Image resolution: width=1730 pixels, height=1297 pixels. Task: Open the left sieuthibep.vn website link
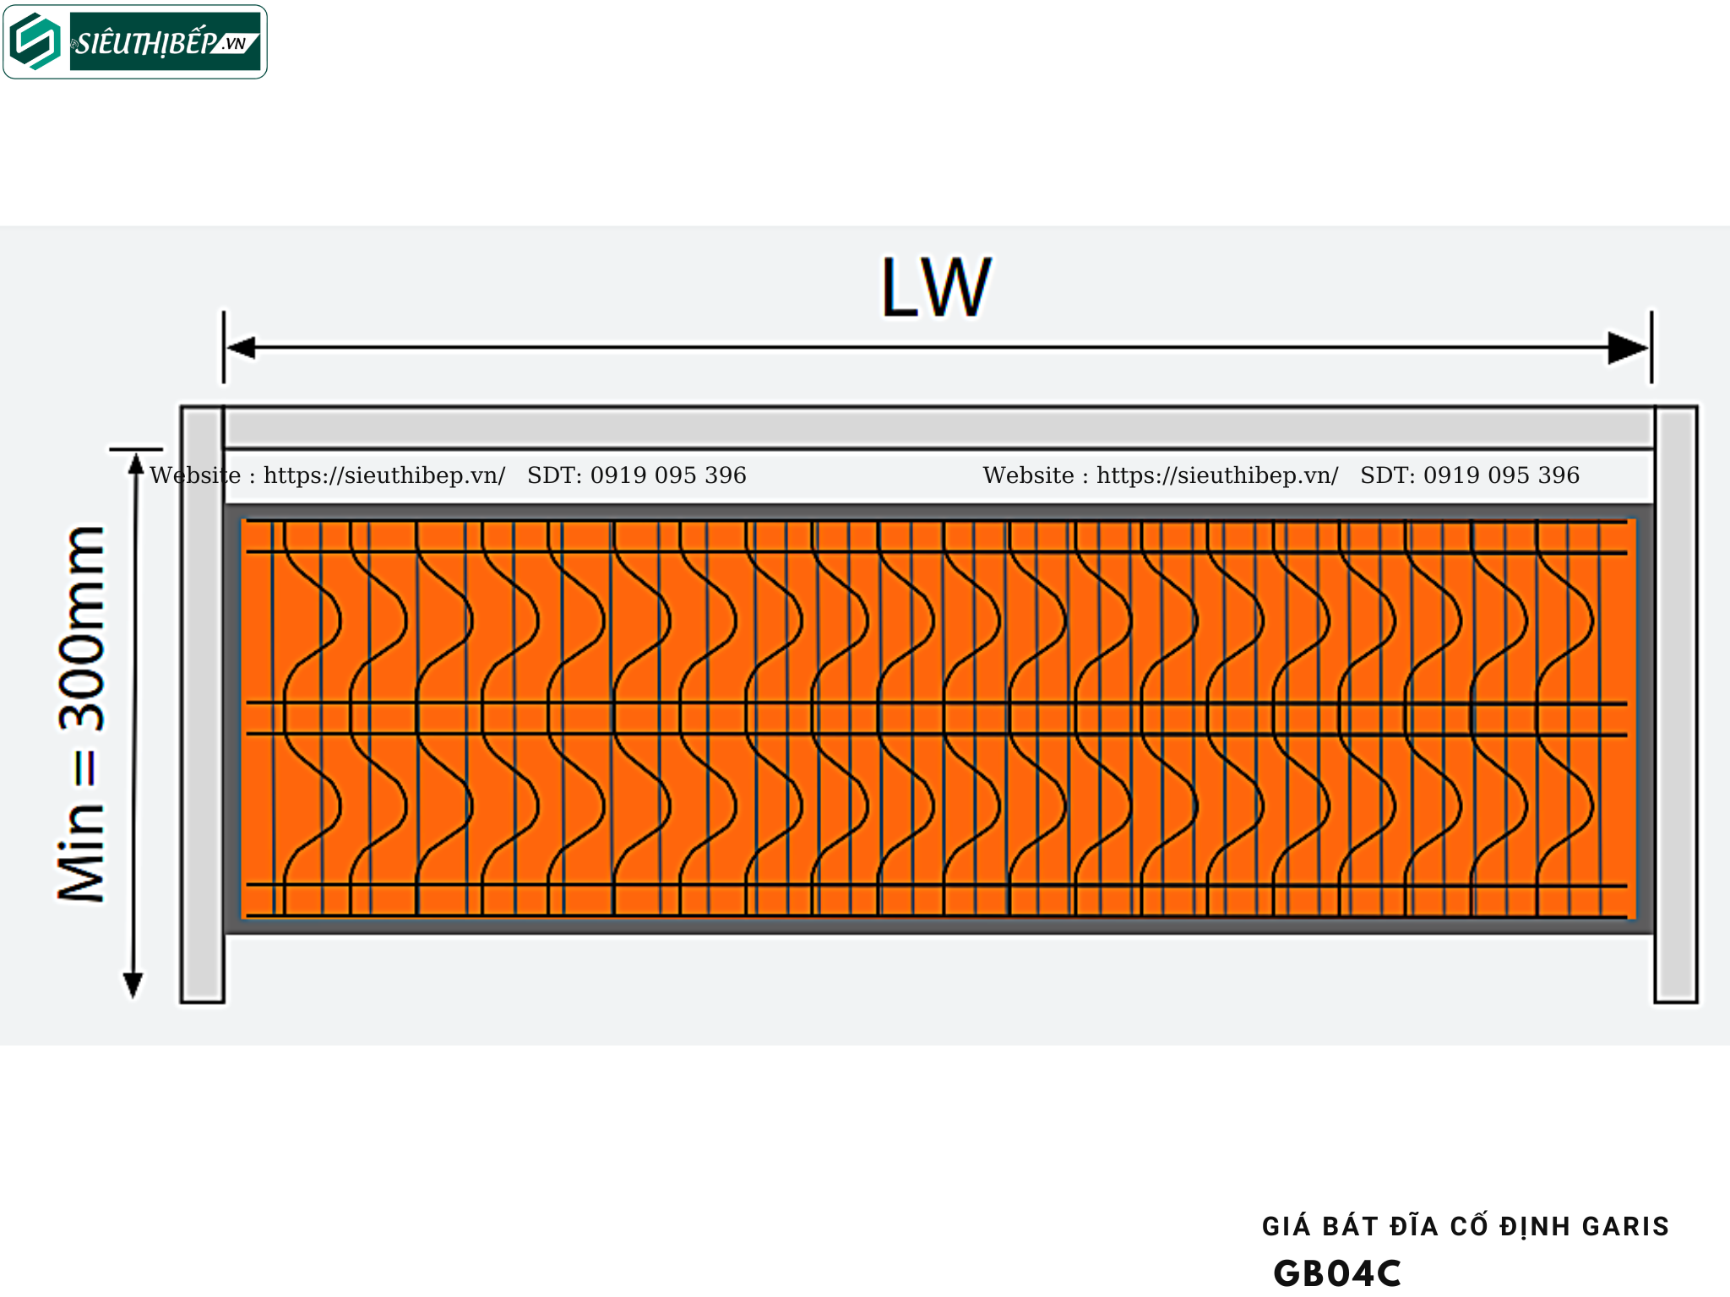tap(384, 475)
